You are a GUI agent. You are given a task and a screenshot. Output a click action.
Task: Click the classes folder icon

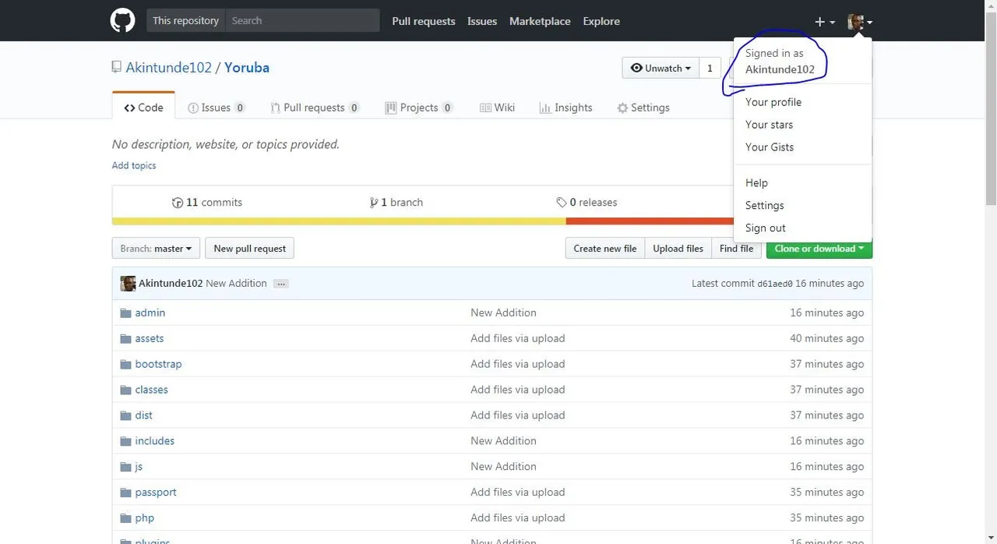[125, 390]
